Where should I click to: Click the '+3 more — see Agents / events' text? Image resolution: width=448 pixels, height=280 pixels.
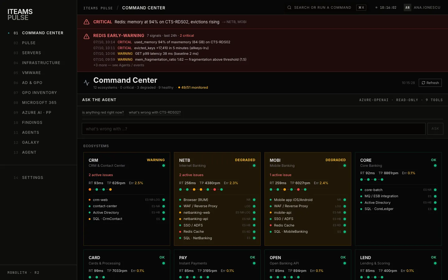tap(119, 65)
